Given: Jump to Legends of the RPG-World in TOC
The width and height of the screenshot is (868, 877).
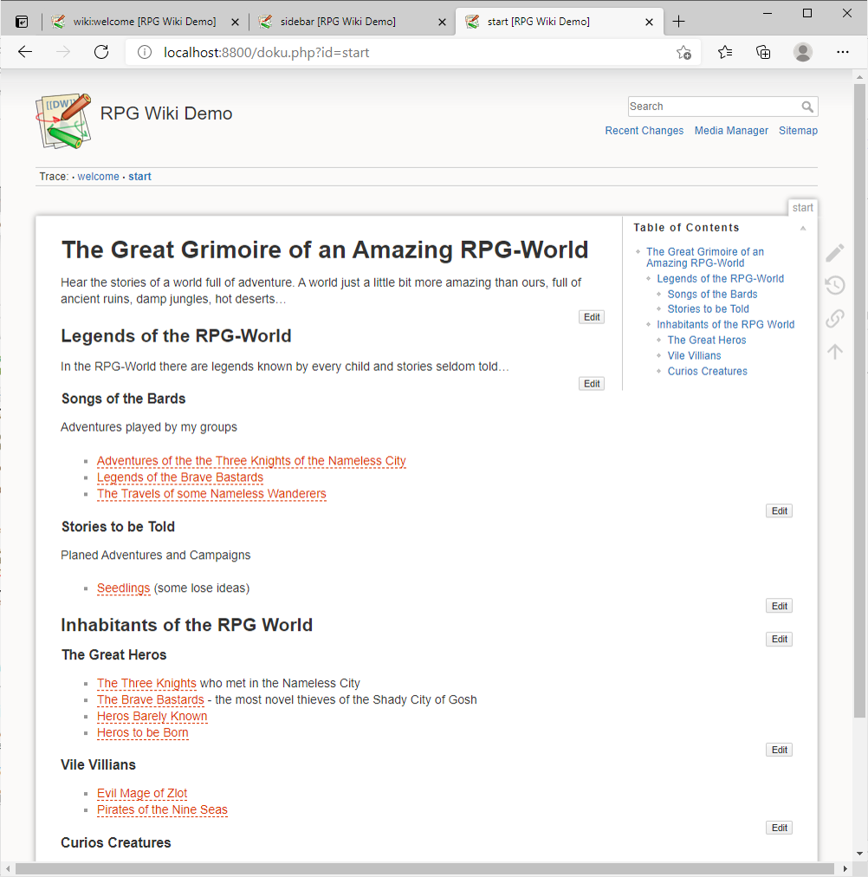Looking at the screenshot, I should (720, 278).
